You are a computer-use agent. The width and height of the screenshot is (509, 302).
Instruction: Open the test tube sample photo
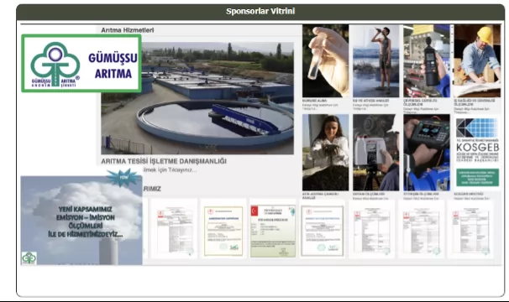[325, 60]
